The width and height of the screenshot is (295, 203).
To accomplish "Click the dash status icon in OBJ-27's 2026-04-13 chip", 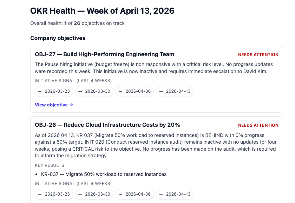I will 160,91.
